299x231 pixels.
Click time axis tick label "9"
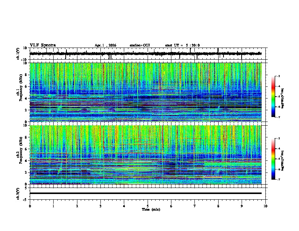[242, 206]
